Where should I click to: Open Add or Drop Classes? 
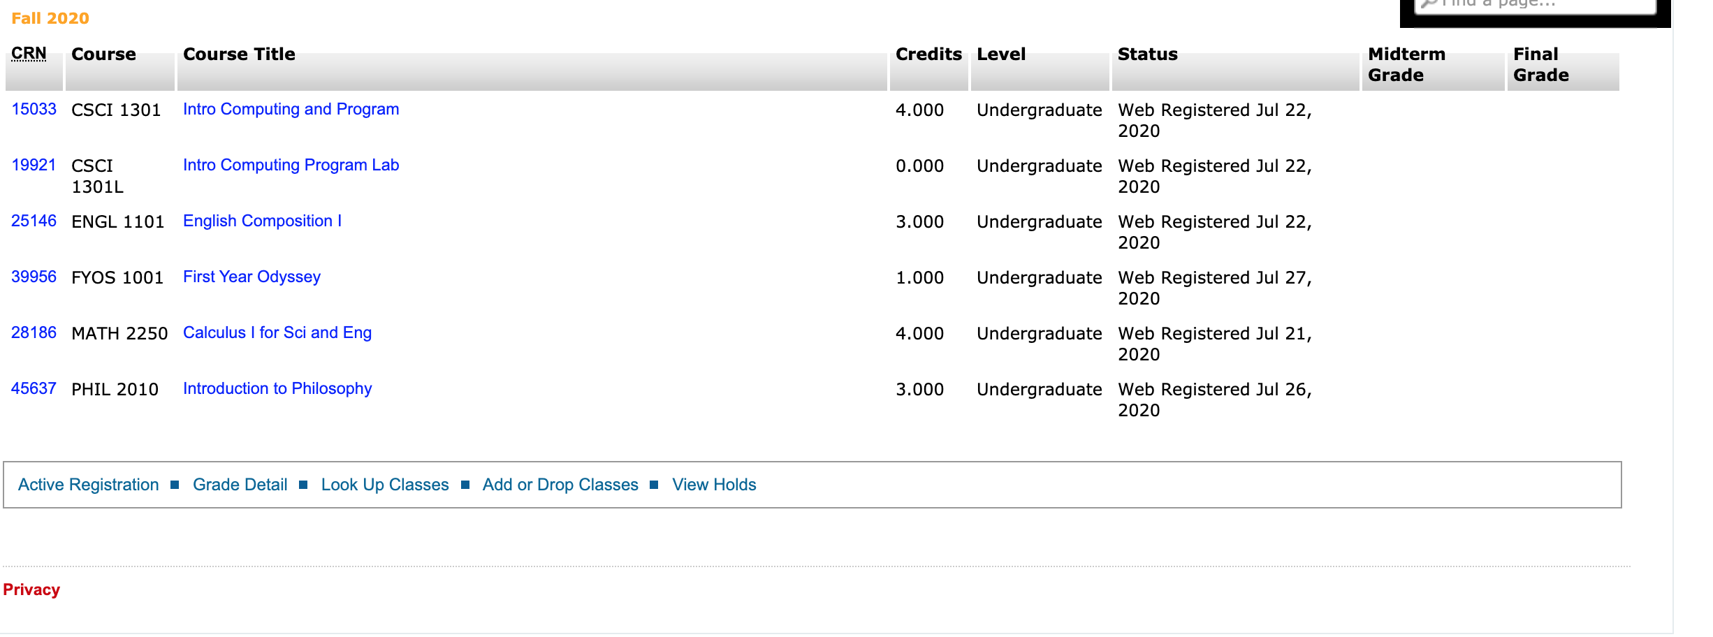[560, 485]
